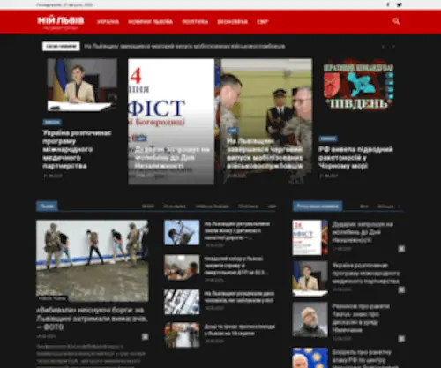Open the Facebook icon in top bar
Screen dimensions: 441x368
388,4
